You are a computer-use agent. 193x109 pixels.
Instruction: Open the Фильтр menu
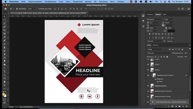[88, 2]
